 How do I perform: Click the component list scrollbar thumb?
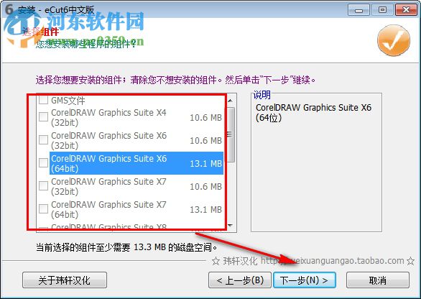tap(231, 134)
